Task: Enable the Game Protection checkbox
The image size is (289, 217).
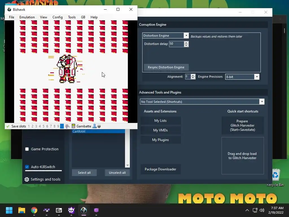Action: click(27, 149)
